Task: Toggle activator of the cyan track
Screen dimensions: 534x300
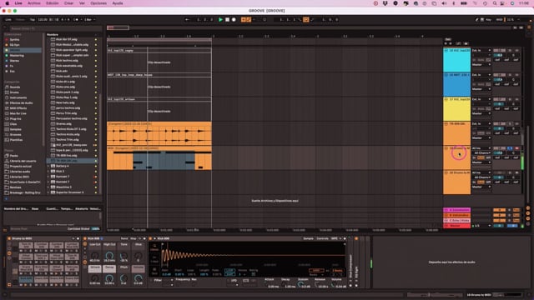Action: [x=498, y=50]
